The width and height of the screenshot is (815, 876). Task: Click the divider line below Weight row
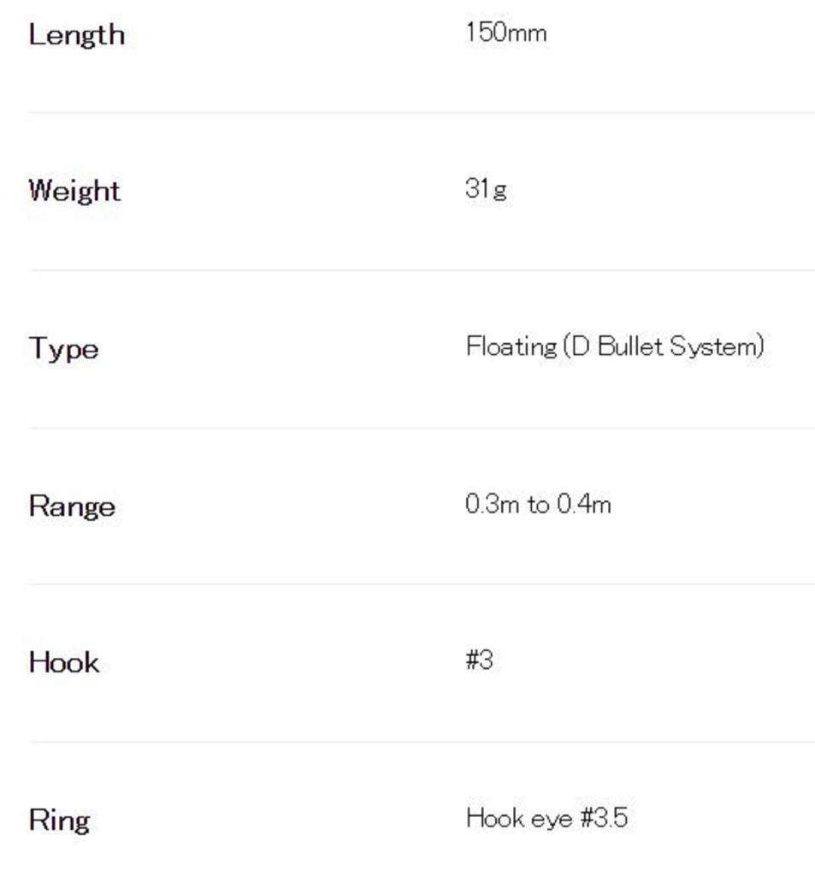point(421,270)
